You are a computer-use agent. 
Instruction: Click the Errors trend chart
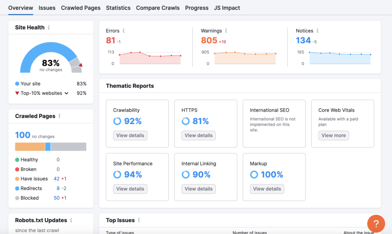point(150,58)
